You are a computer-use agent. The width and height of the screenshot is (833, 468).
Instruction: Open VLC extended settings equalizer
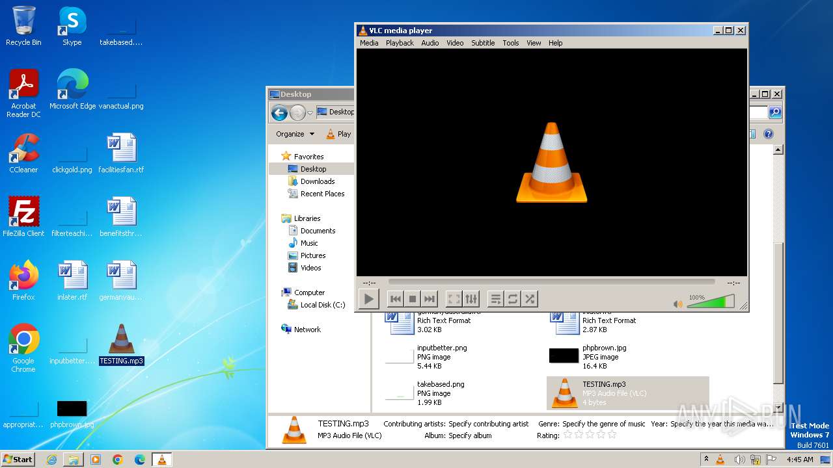coord(471,299)
